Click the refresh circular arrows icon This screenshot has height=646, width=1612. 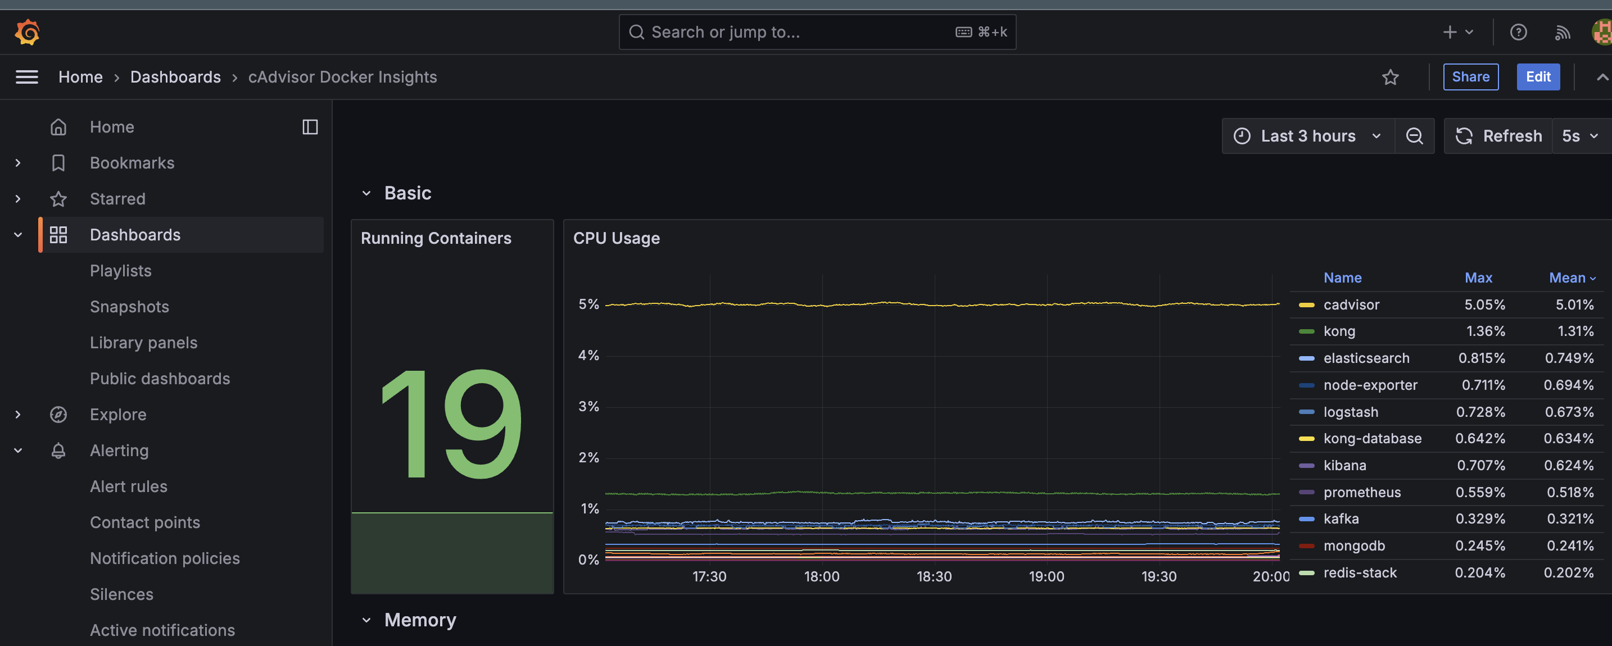pos(1464,136)
